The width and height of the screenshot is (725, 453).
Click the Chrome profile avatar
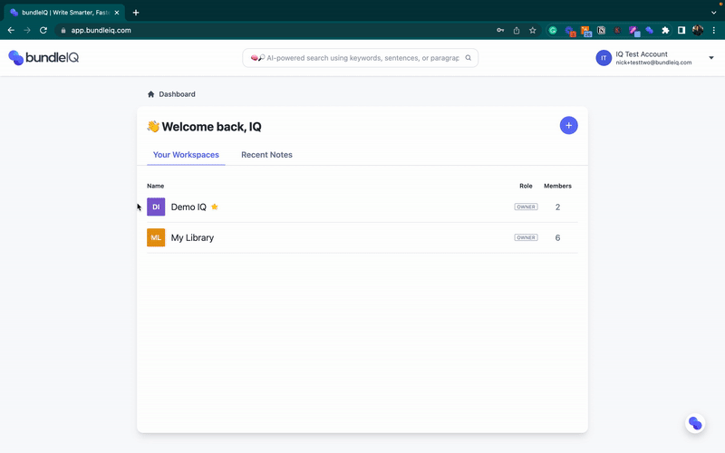(698, 31)
